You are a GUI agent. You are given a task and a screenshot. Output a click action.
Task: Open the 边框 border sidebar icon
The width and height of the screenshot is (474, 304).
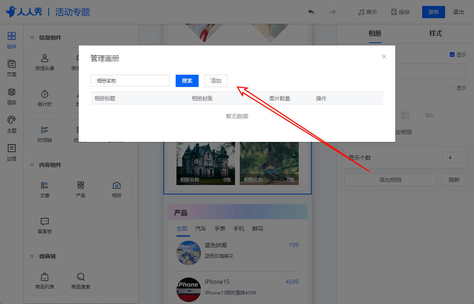(11, 153)
